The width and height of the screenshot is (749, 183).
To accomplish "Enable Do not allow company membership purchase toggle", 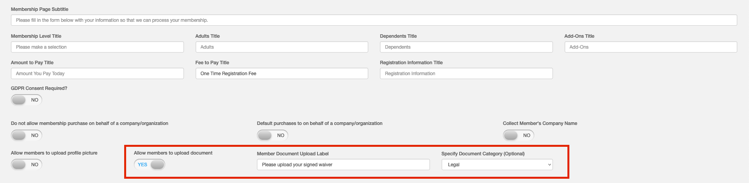I will click(27, 135).
